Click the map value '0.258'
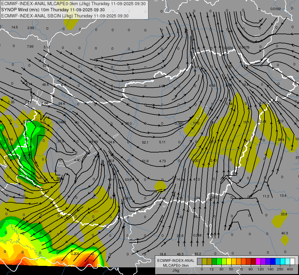 [x=197, y=235]
